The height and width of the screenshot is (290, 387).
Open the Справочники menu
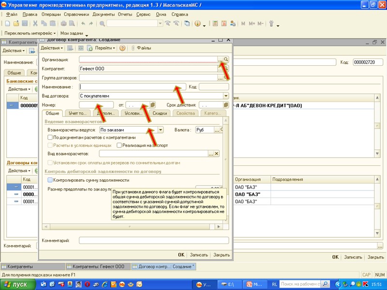pyautogui.click(x=76, y=14)
